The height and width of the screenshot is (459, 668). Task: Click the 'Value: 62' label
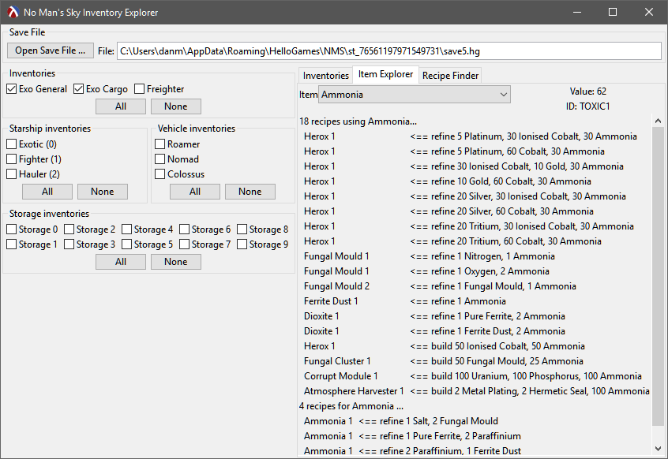[588, 91]
